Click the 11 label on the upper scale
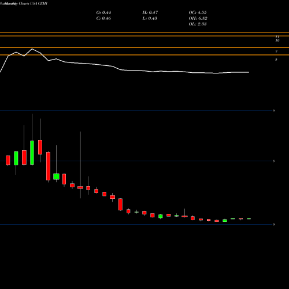The image size is (289, 289). pos(277,36)
